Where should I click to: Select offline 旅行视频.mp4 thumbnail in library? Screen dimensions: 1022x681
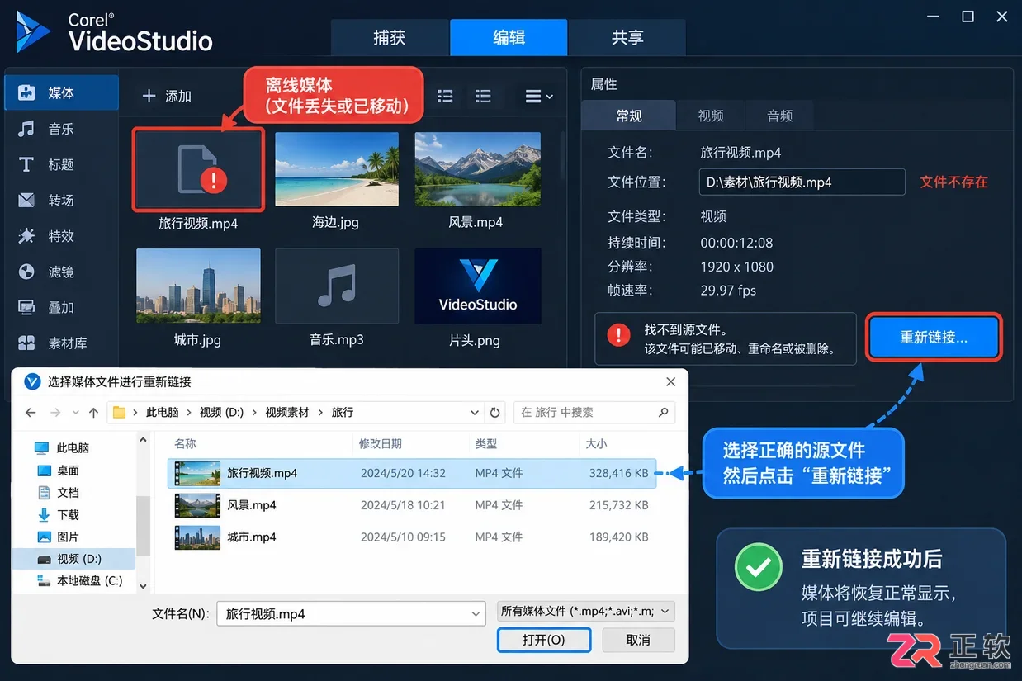tap(198, 169)
